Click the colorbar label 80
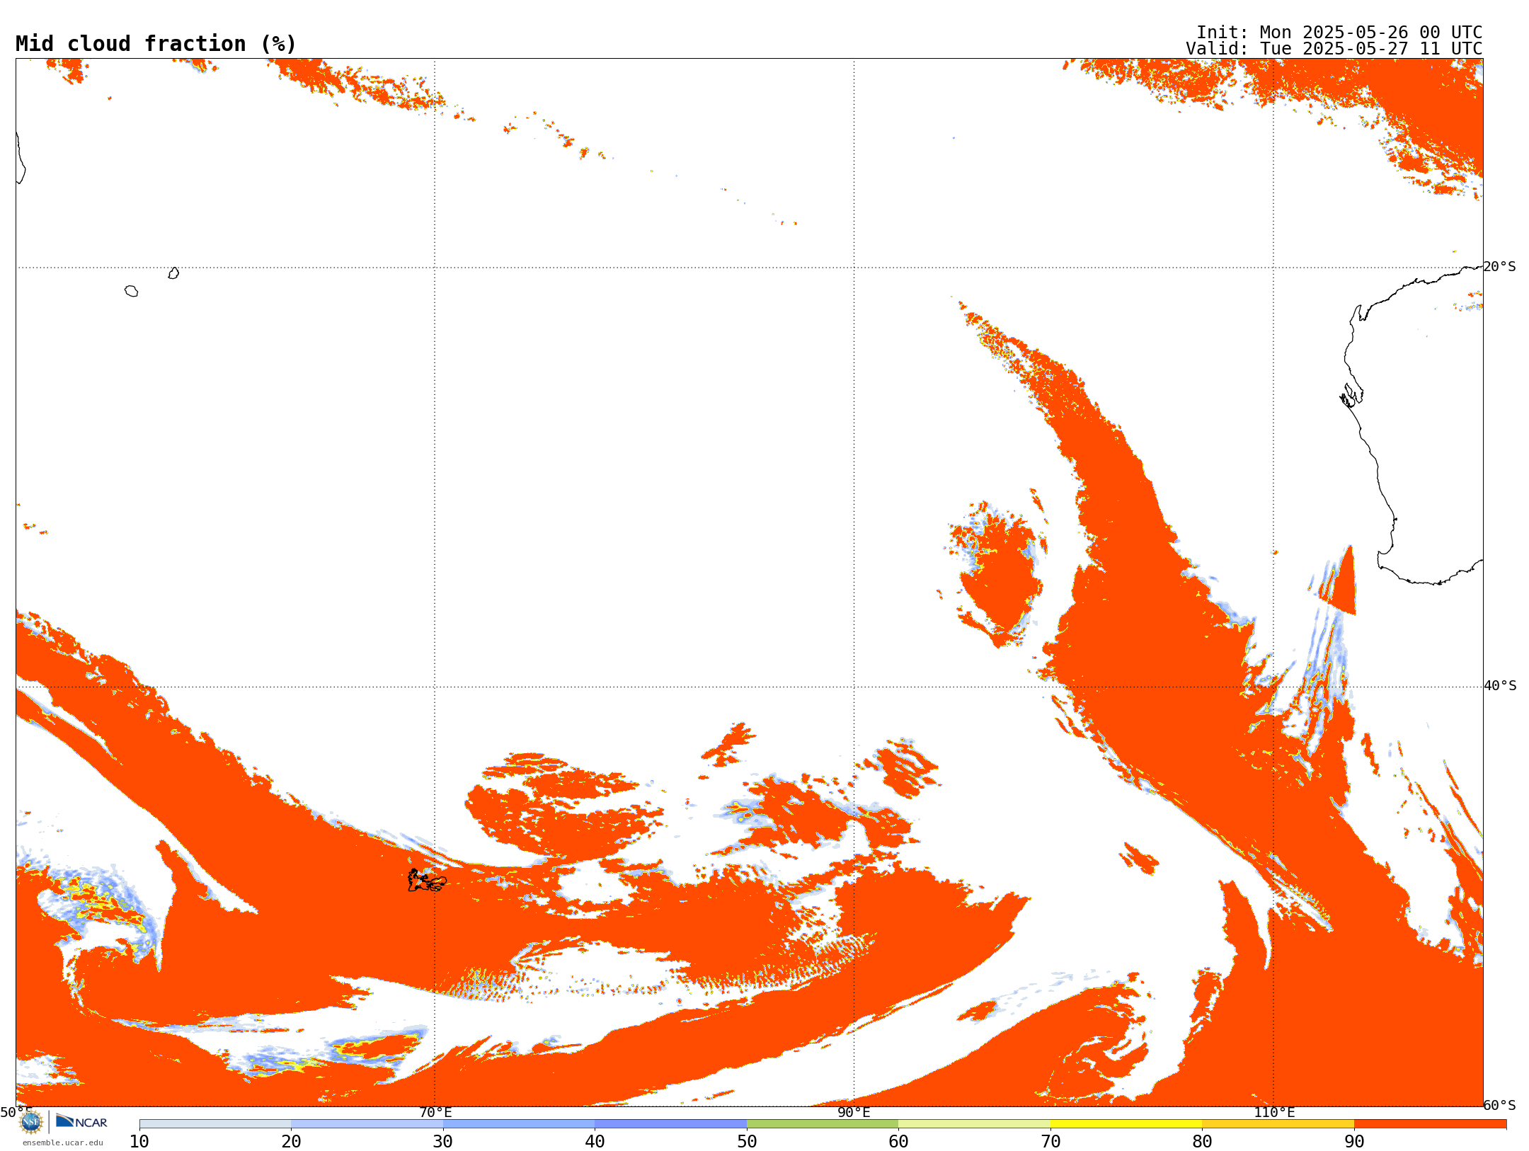Screen dimensions: 1529x1151 (x=1202, y=1142)
